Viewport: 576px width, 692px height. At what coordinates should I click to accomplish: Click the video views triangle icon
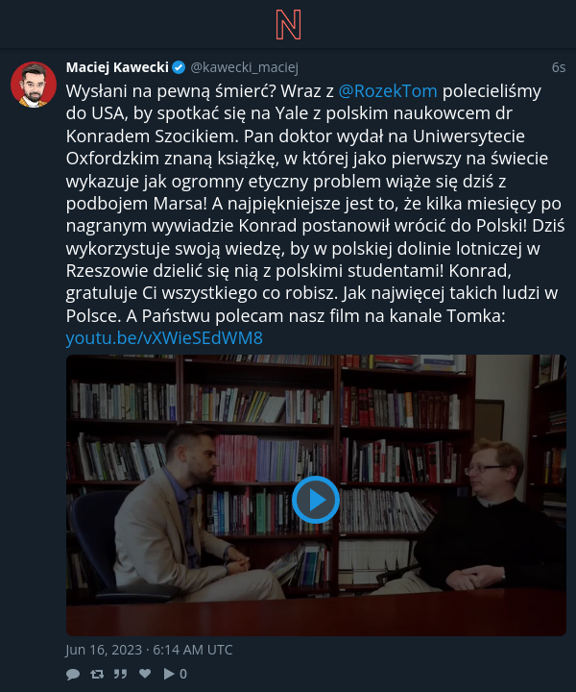[x=169, y=674]
